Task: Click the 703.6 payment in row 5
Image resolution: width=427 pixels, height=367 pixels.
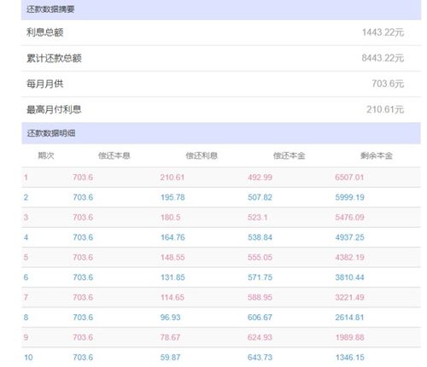Action: pyautogui.click(x=83, y=258)
